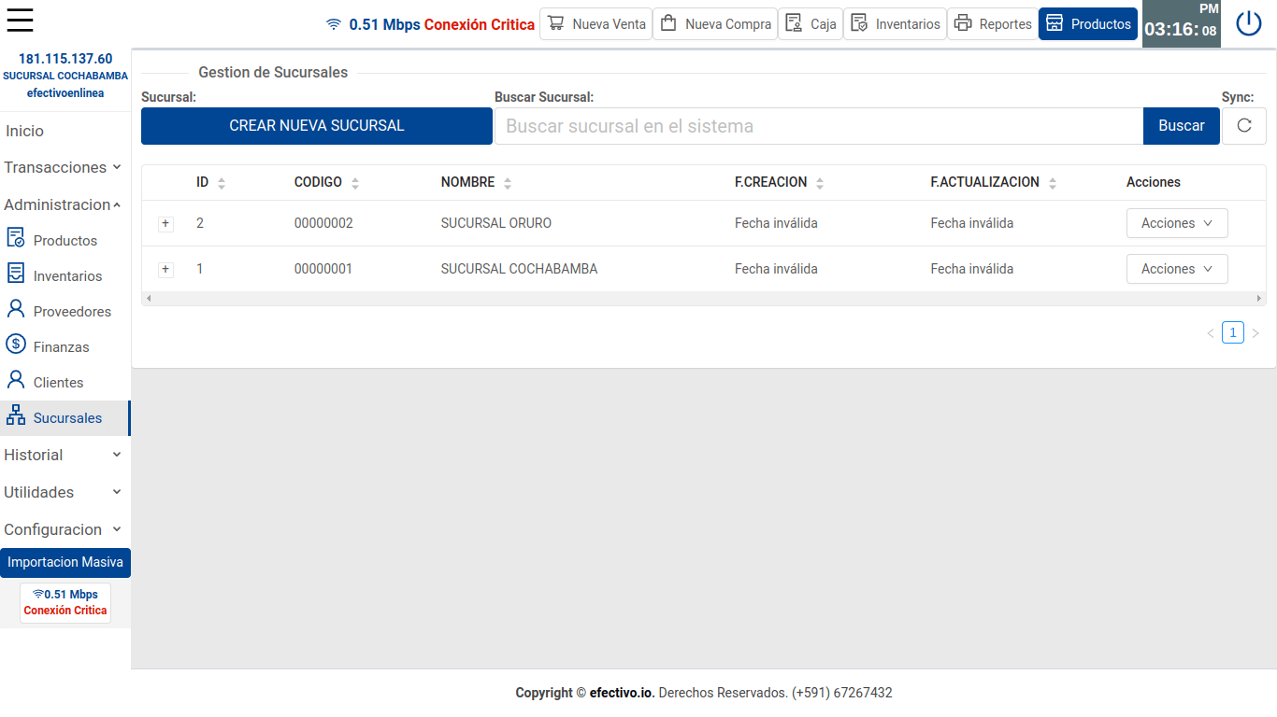Open Nueva Venta from top toolbar
Image resolution: width=1277 pixels, height=717 pixels.
point(595,23)
